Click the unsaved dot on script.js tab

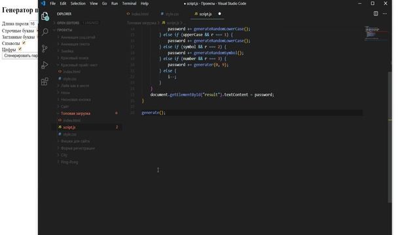[x=220, y=14]
